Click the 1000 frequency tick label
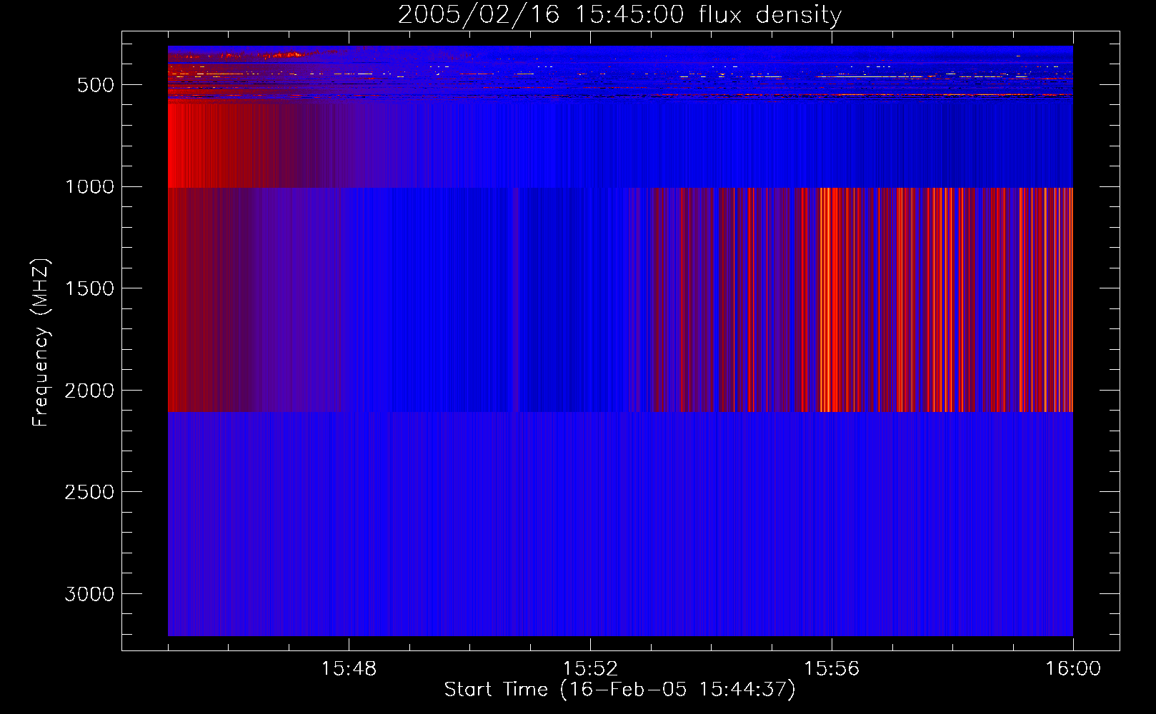1156x714 pixels. coord(89,187)
